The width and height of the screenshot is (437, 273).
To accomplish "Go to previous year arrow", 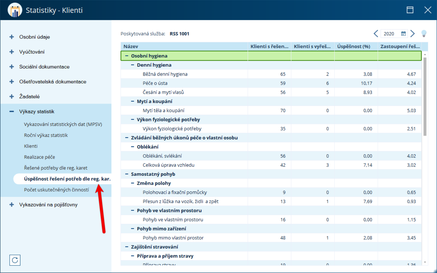I will (376, 34).
